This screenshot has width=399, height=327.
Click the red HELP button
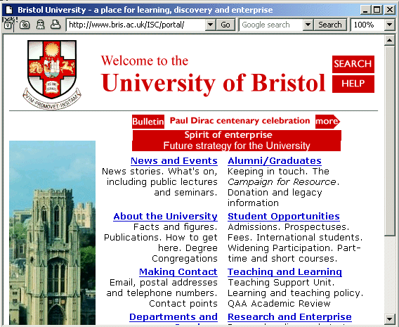pyautogui.click(x=353, y=84)
